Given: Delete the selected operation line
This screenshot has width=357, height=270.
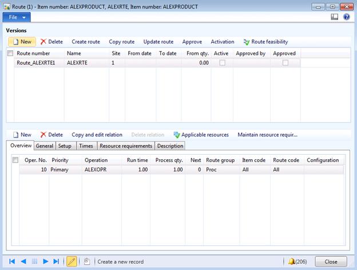Looking at the screenshot, I should [51, 135].
